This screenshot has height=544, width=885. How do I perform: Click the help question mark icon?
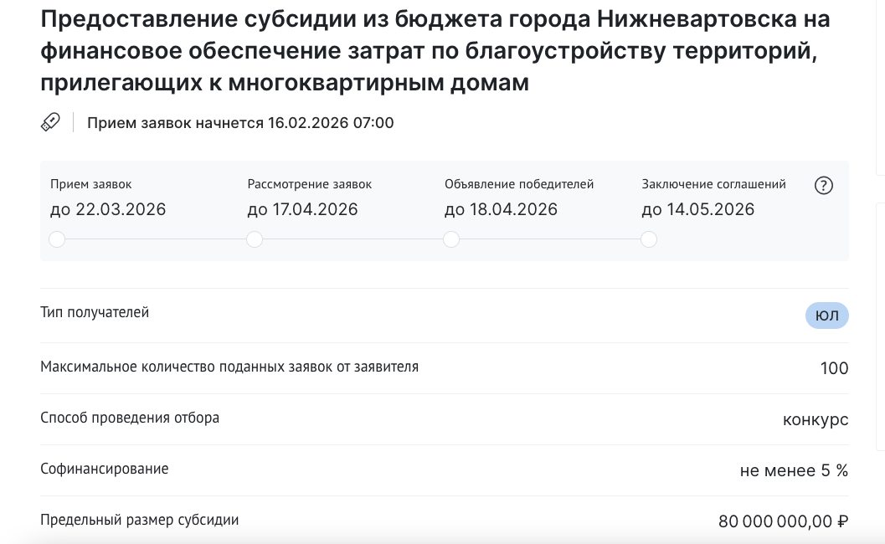824,185
